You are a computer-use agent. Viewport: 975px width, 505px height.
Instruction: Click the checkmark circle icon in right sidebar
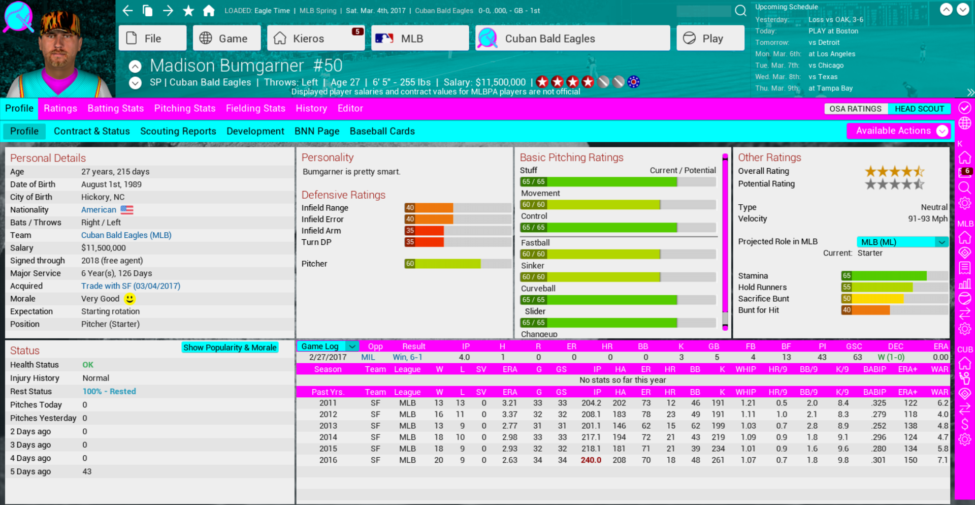(965, 108)
